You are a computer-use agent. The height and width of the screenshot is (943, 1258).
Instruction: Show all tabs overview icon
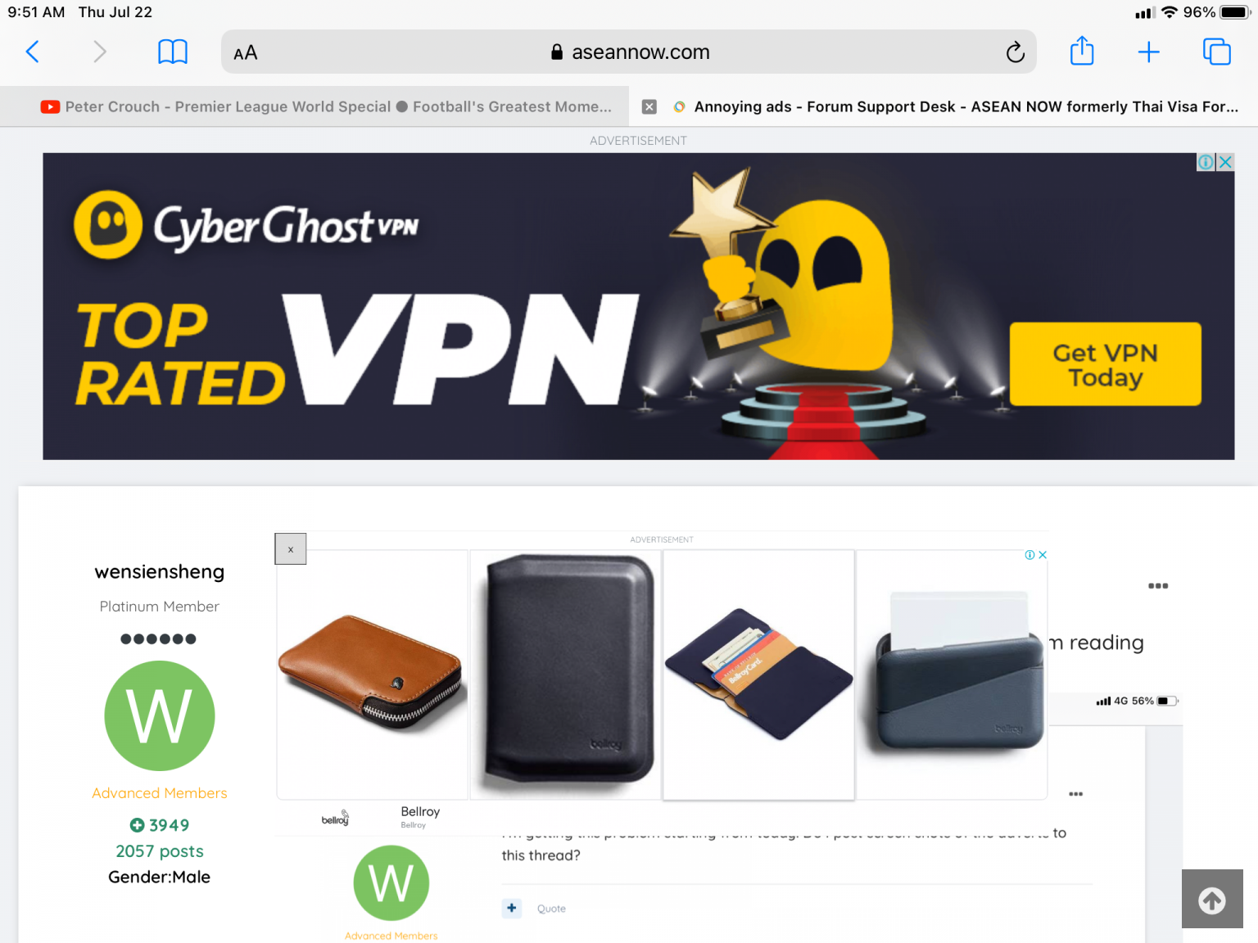[1217, 52]
